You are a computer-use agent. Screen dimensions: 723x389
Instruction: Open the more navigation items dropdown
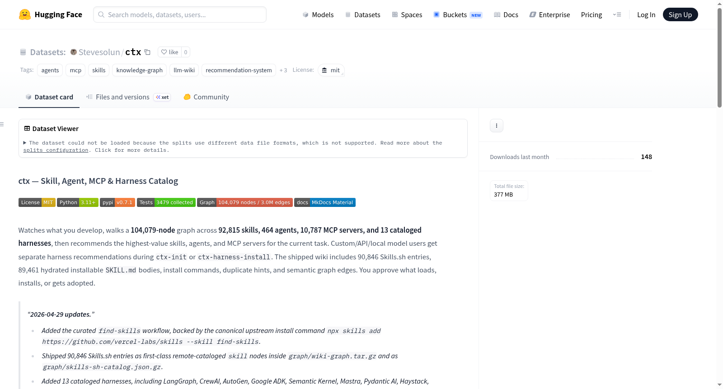pos(617,14)
